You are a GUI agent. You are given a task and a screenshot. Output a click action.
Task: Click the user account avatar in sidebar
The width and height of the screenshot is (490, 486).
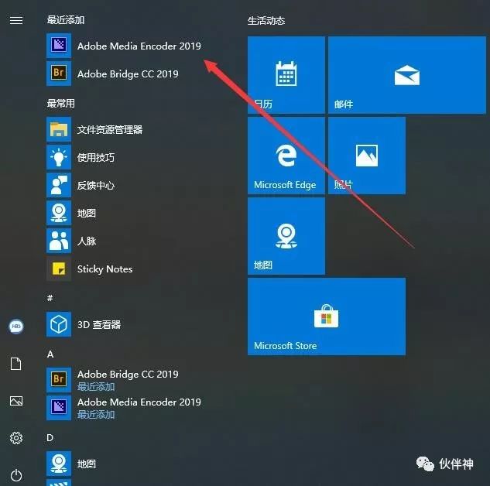coord(16,327)
